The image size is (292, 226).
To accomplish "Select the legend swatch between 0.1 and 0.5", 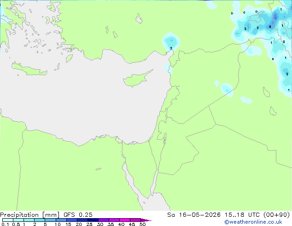I will coord(8,220).
